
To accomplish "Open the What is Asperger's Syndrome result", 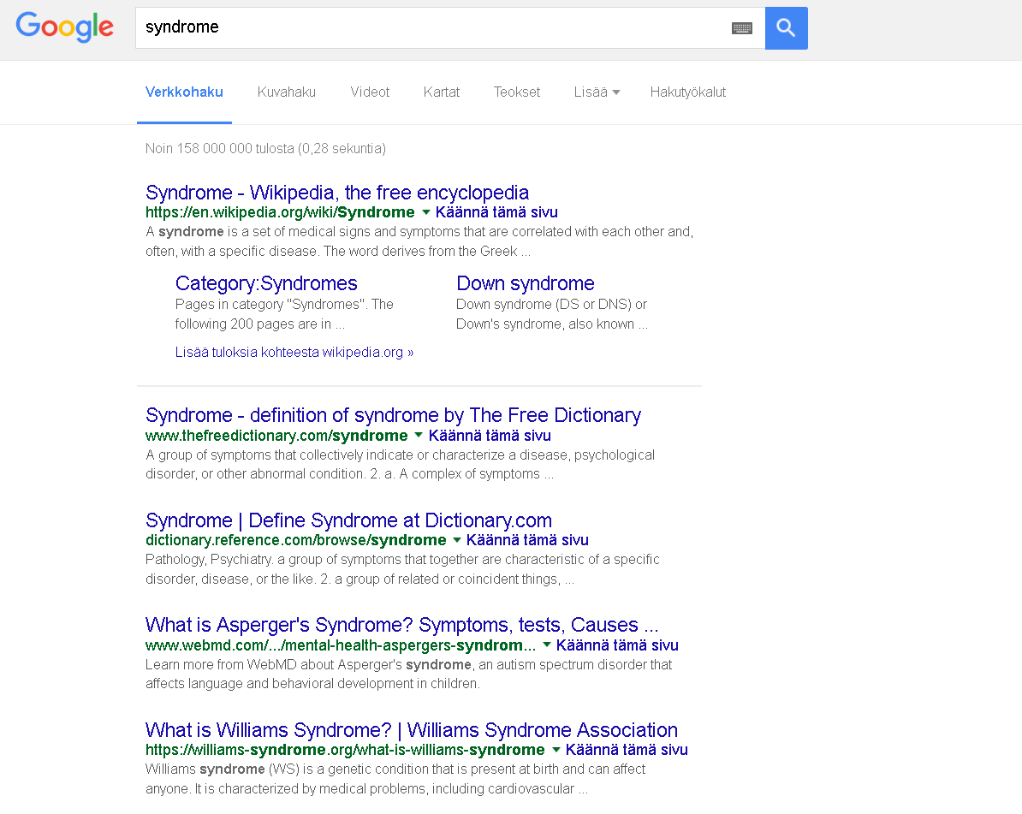I will pos(401,625).
